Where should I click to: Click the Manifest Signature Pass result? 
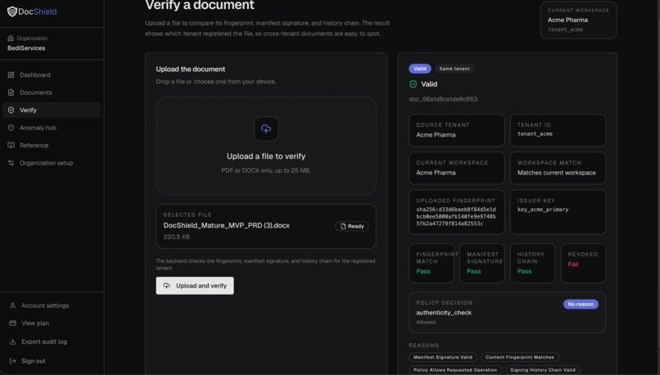coord(473,272)
